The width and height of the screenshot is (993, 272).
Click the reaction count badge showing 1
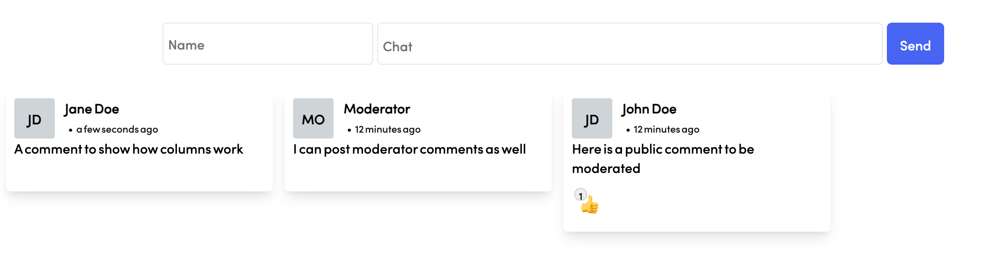(580, 195)
